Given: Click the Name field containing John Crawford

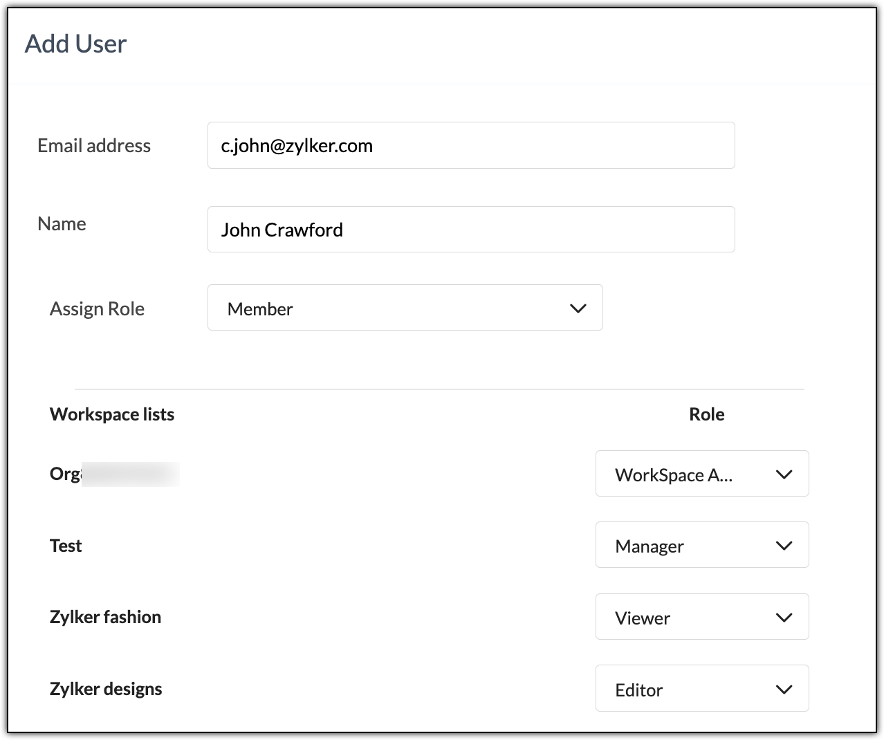Looking at the screenshot, I should (471, 229).
